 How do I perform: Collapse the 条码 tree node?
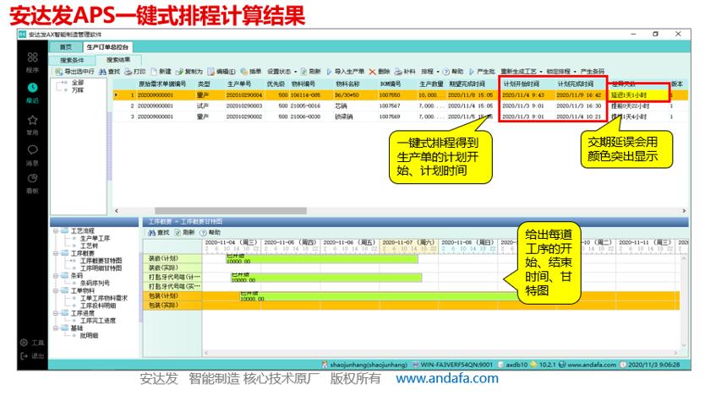56,276
